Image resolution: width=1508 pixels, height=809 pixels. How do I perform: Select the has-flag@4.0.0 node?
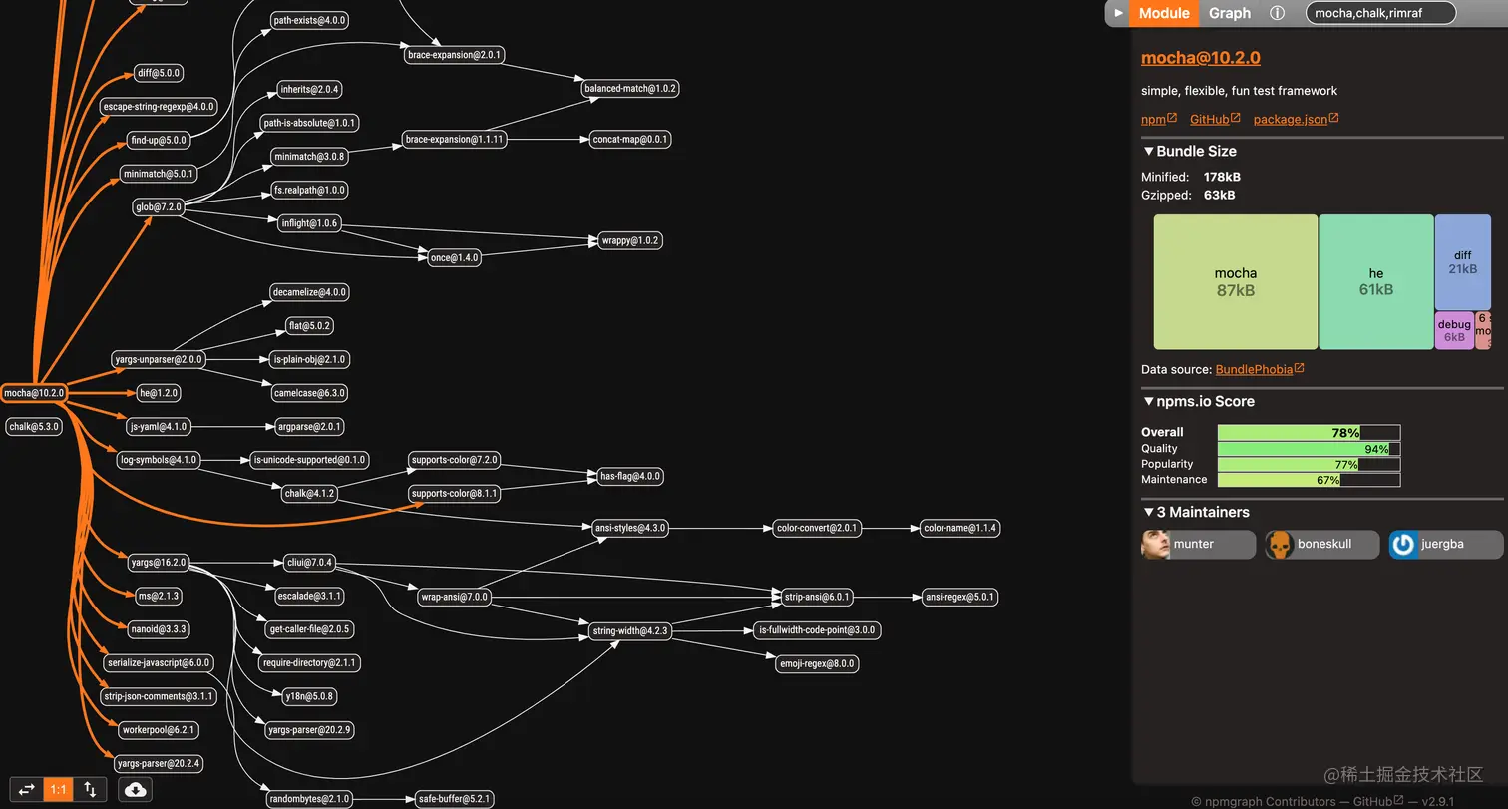[630, 476]
